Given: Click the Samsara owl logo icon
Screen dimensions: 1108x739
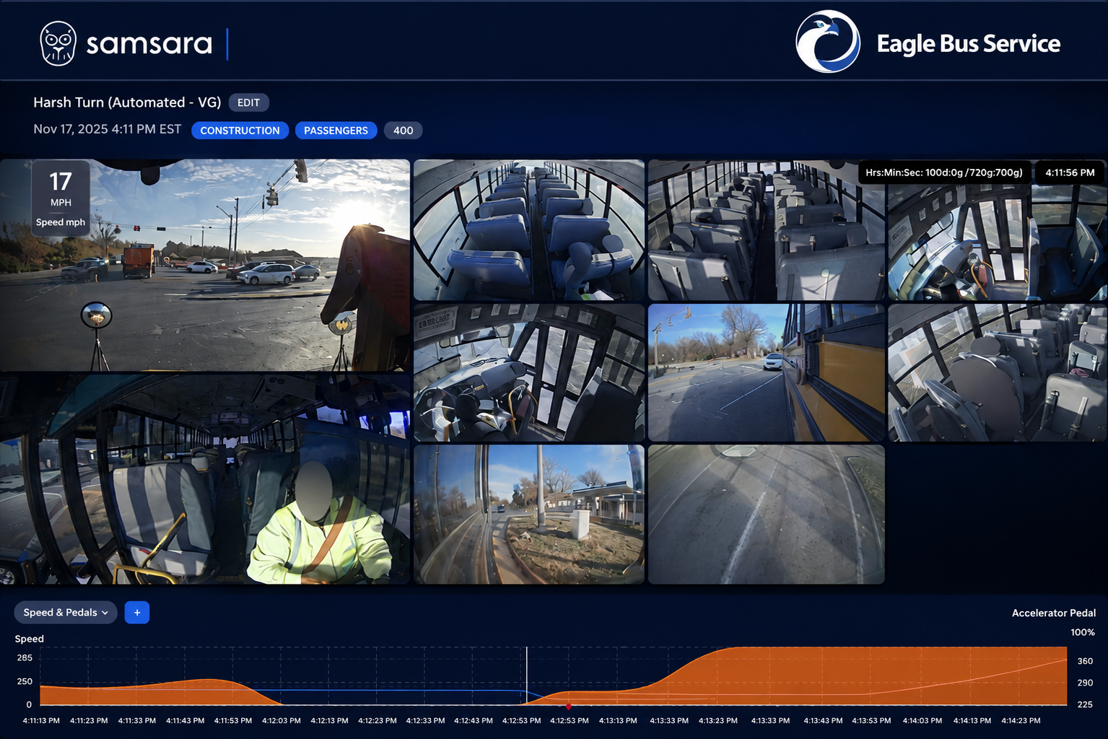Looking at the screenshot, I should click(x=58, y=43).
